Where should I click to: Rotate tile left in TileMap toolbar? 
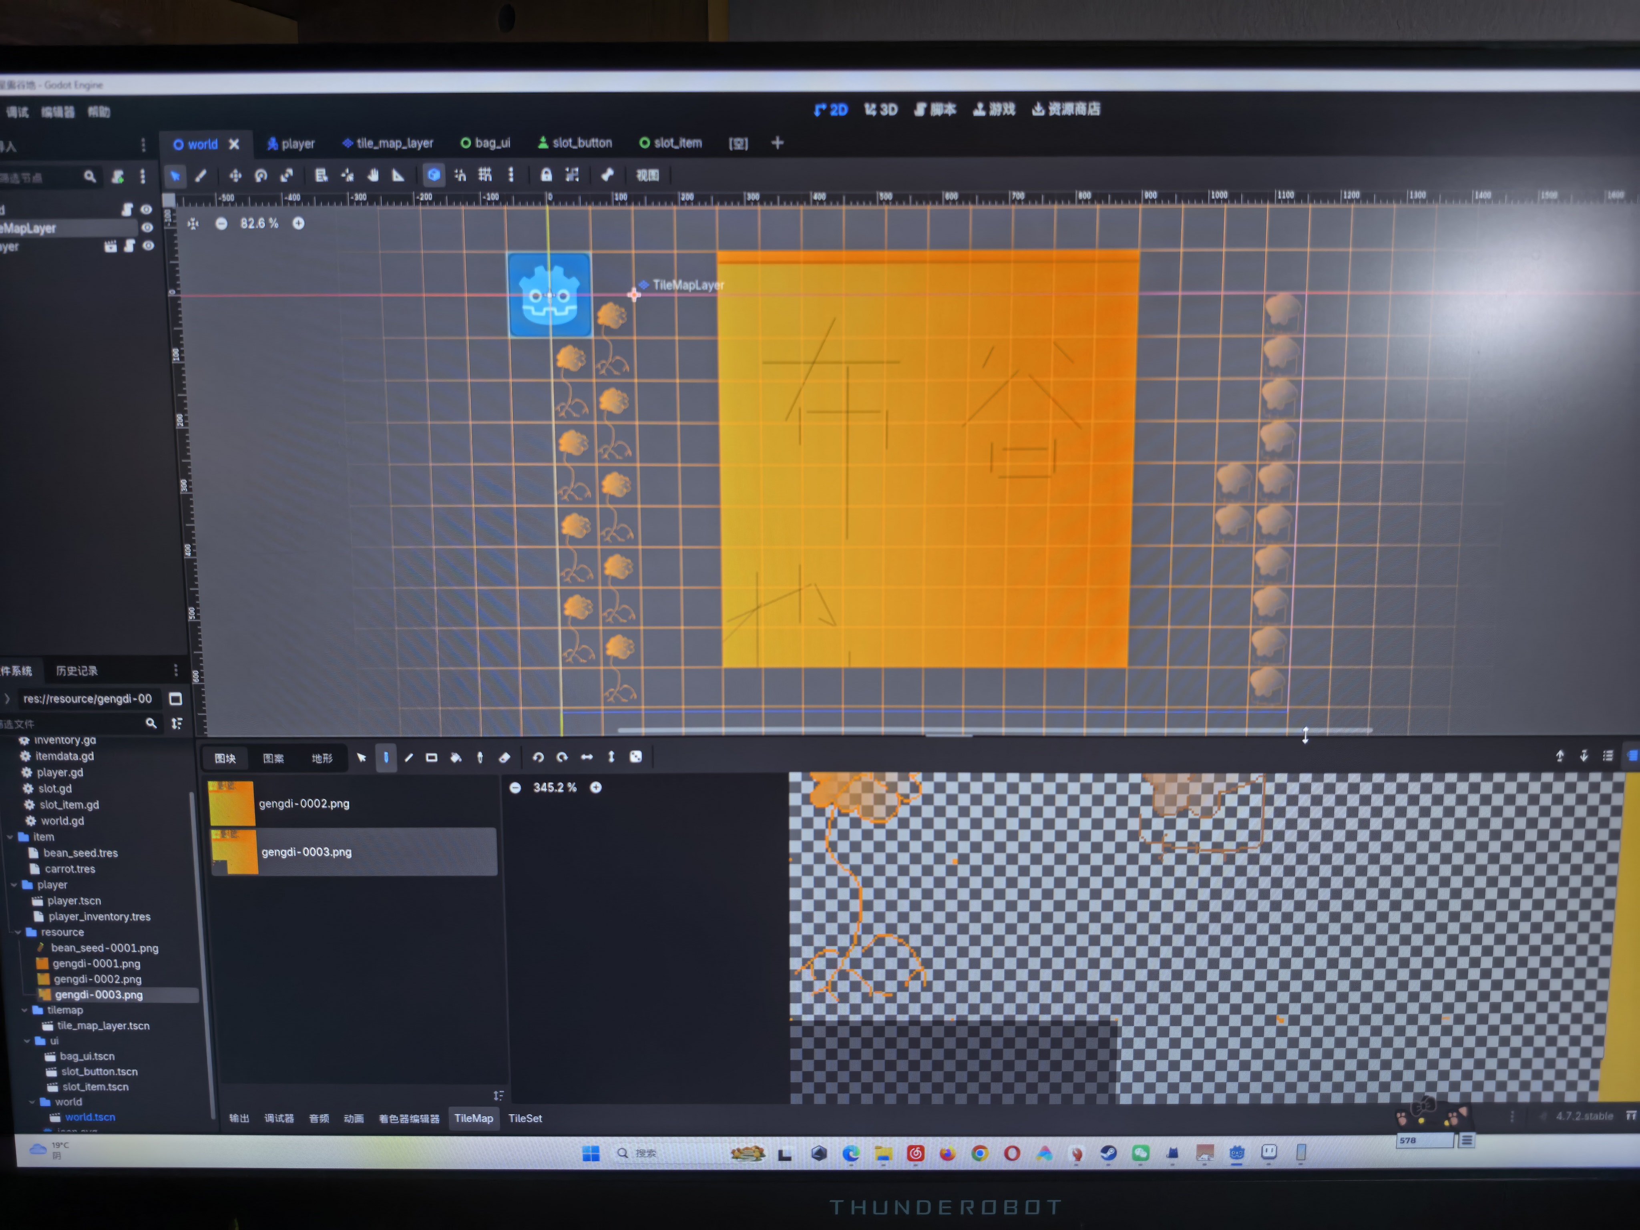pos(538,757)
